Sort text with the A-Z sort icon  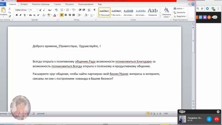click(89, 10)
